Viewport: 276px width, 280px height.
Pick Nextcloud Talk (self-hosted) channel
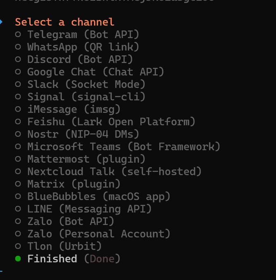coord(108,172)
